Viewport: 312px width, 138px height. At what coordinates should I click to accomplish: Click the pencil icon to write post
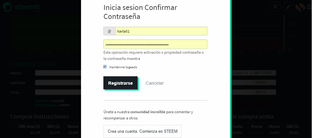point(288,7)
